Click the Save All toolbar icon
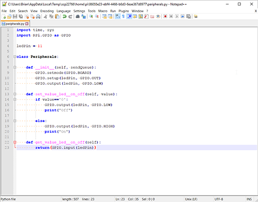The width and height of the screenshot is (258, 202). click(x=21, y=17)
